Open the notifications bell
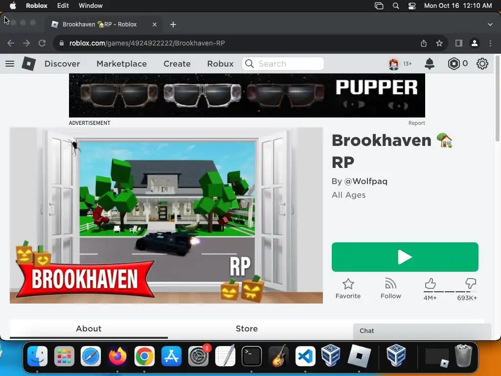Screen dimensions: 501x376 click(430, 64)
